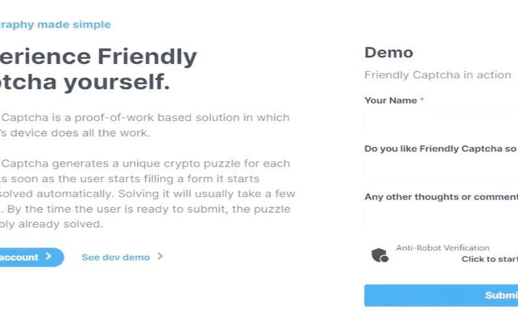The height and width of the screenshot is (324, 518).
Task: Click the blue account button label
Action: (19, 257)
